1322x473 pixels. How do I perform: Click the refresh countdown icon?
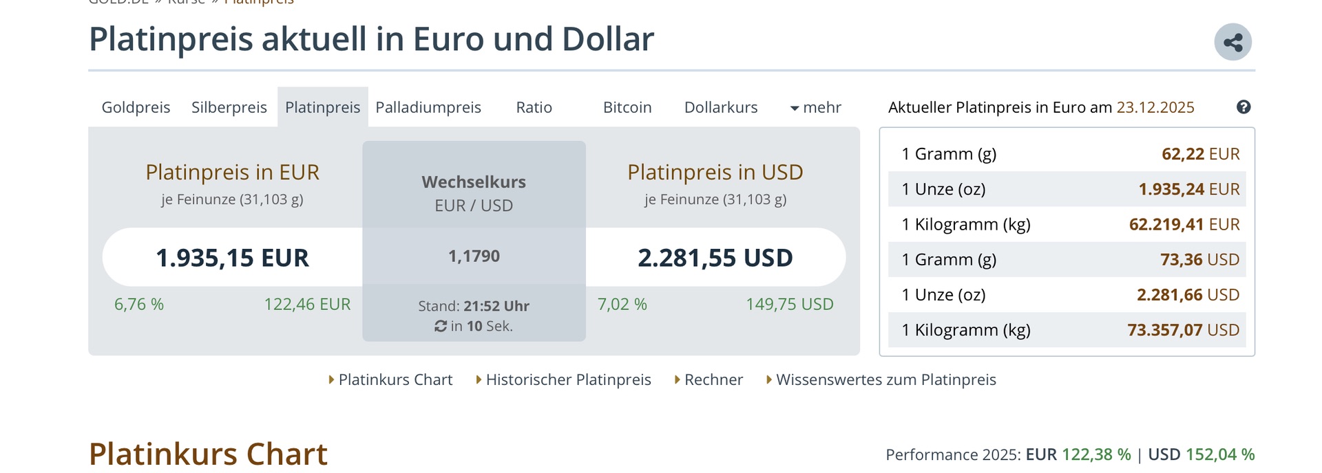(441, 327)
